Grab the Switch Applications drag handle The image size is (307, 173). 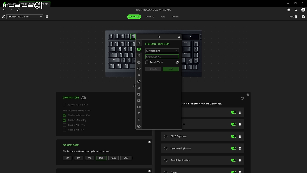point(240,160)
